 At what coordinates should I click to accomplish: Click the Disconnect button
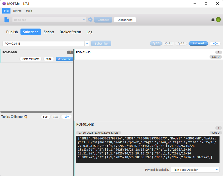pos(125,20)
